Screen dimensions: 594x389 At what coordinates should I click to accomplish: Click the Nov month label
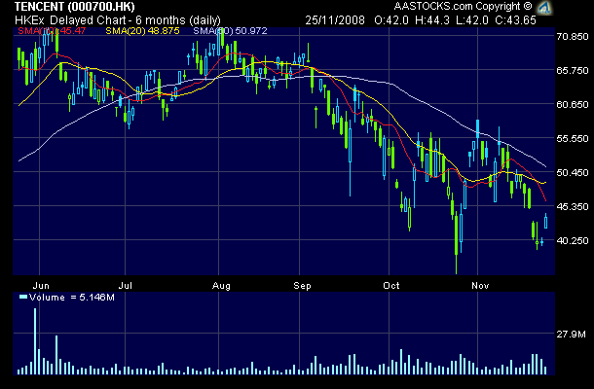coord(480,286)
